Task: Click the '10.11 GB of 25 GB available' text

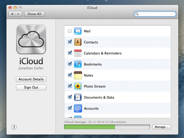Action: [x=107, y=122]
